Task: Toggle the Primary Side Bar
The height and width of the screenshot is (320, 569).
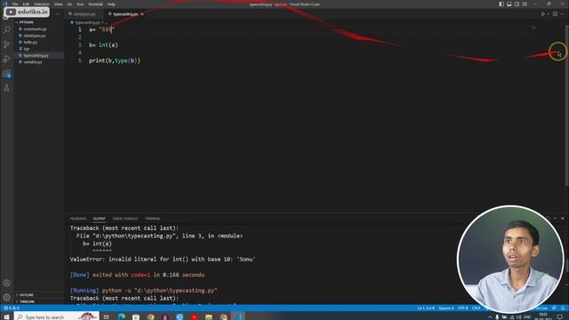Action: click(501, 4)
